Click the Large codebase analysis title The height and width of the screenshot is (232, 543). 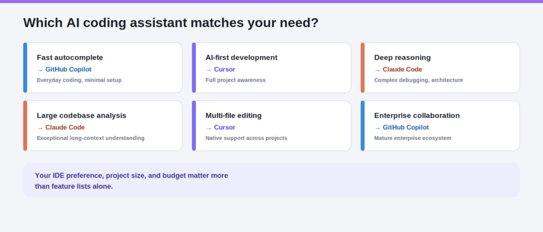pyautogui.click(x=81, y=115)
